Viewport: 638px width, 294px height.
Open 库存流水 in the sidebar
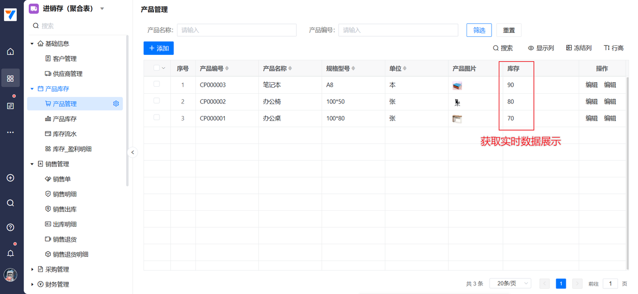64,134
